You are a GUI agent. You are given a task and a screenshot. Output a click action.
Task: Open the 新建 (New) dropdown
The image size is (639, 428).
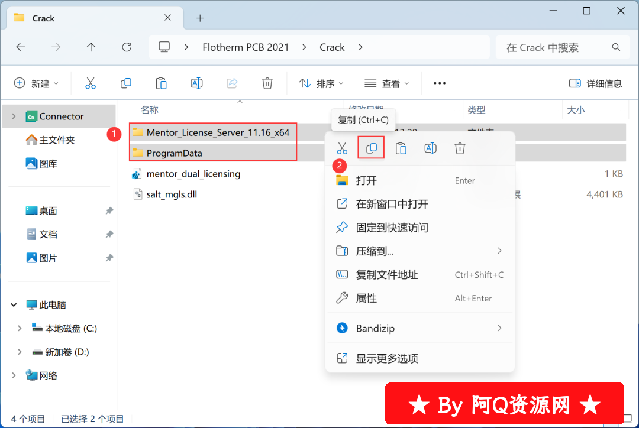36,83
